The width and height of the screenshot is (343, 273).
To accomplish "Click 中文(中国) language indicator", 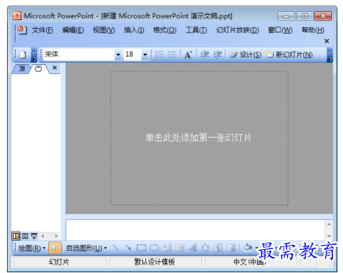I will pyautogui.click(x=250, y=263).
